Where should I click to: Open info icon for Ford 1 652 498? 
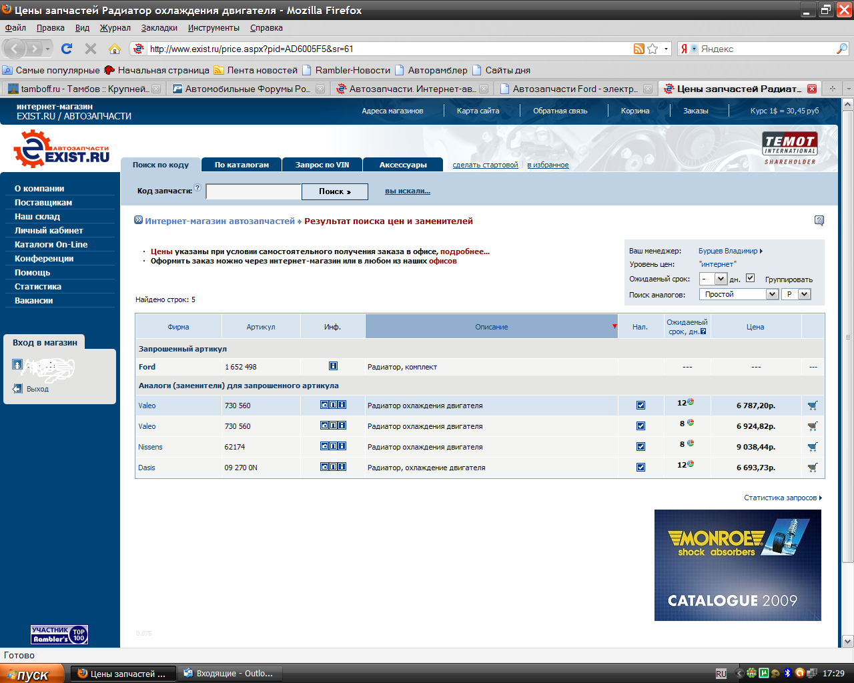[333, 366]
